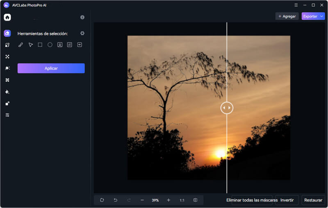Click the before/after comparison slider handle
The height and width of the screenshot is (208, 328).
[227, 108]
